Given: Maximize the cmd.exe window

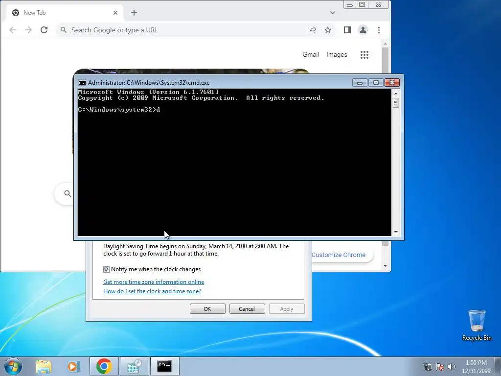Looking at the screenshot, I should pyautogui.click(x=376, y=83).
